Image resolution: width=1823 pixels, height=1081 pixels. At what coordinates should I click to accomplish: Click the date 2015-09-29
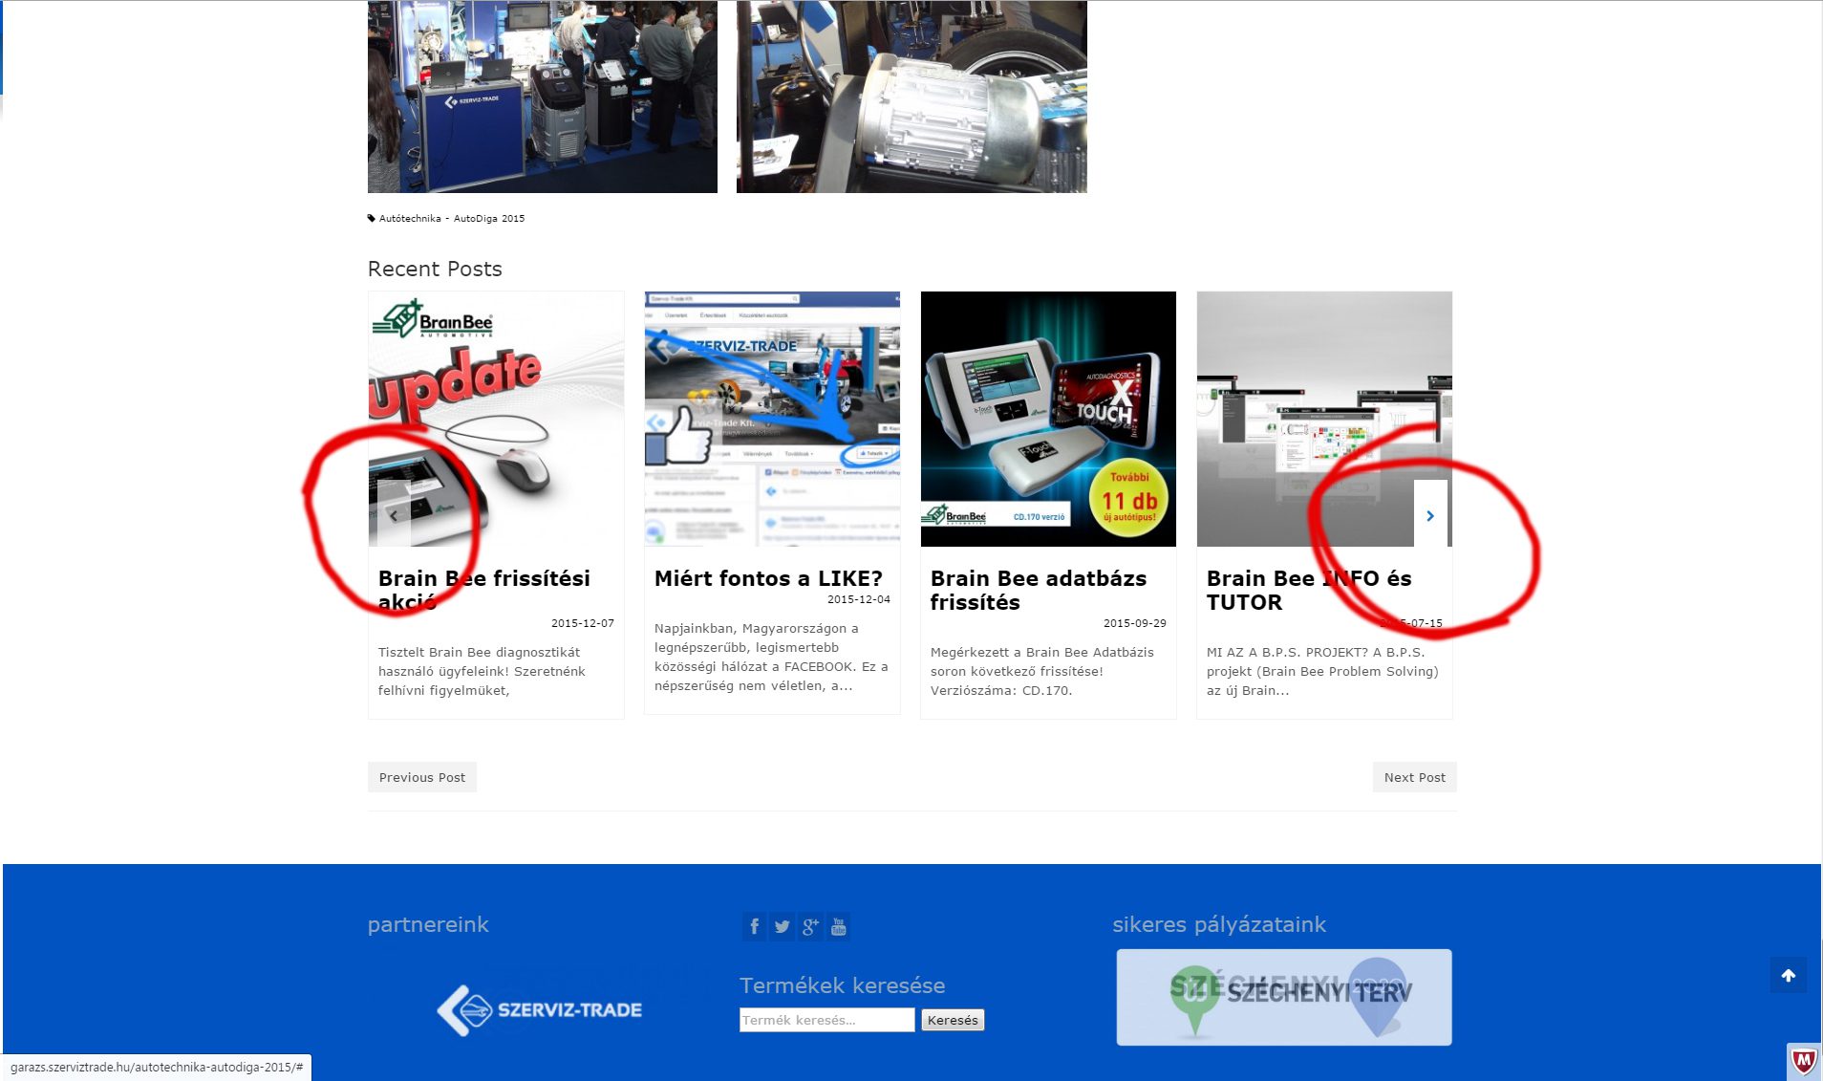1135,623
